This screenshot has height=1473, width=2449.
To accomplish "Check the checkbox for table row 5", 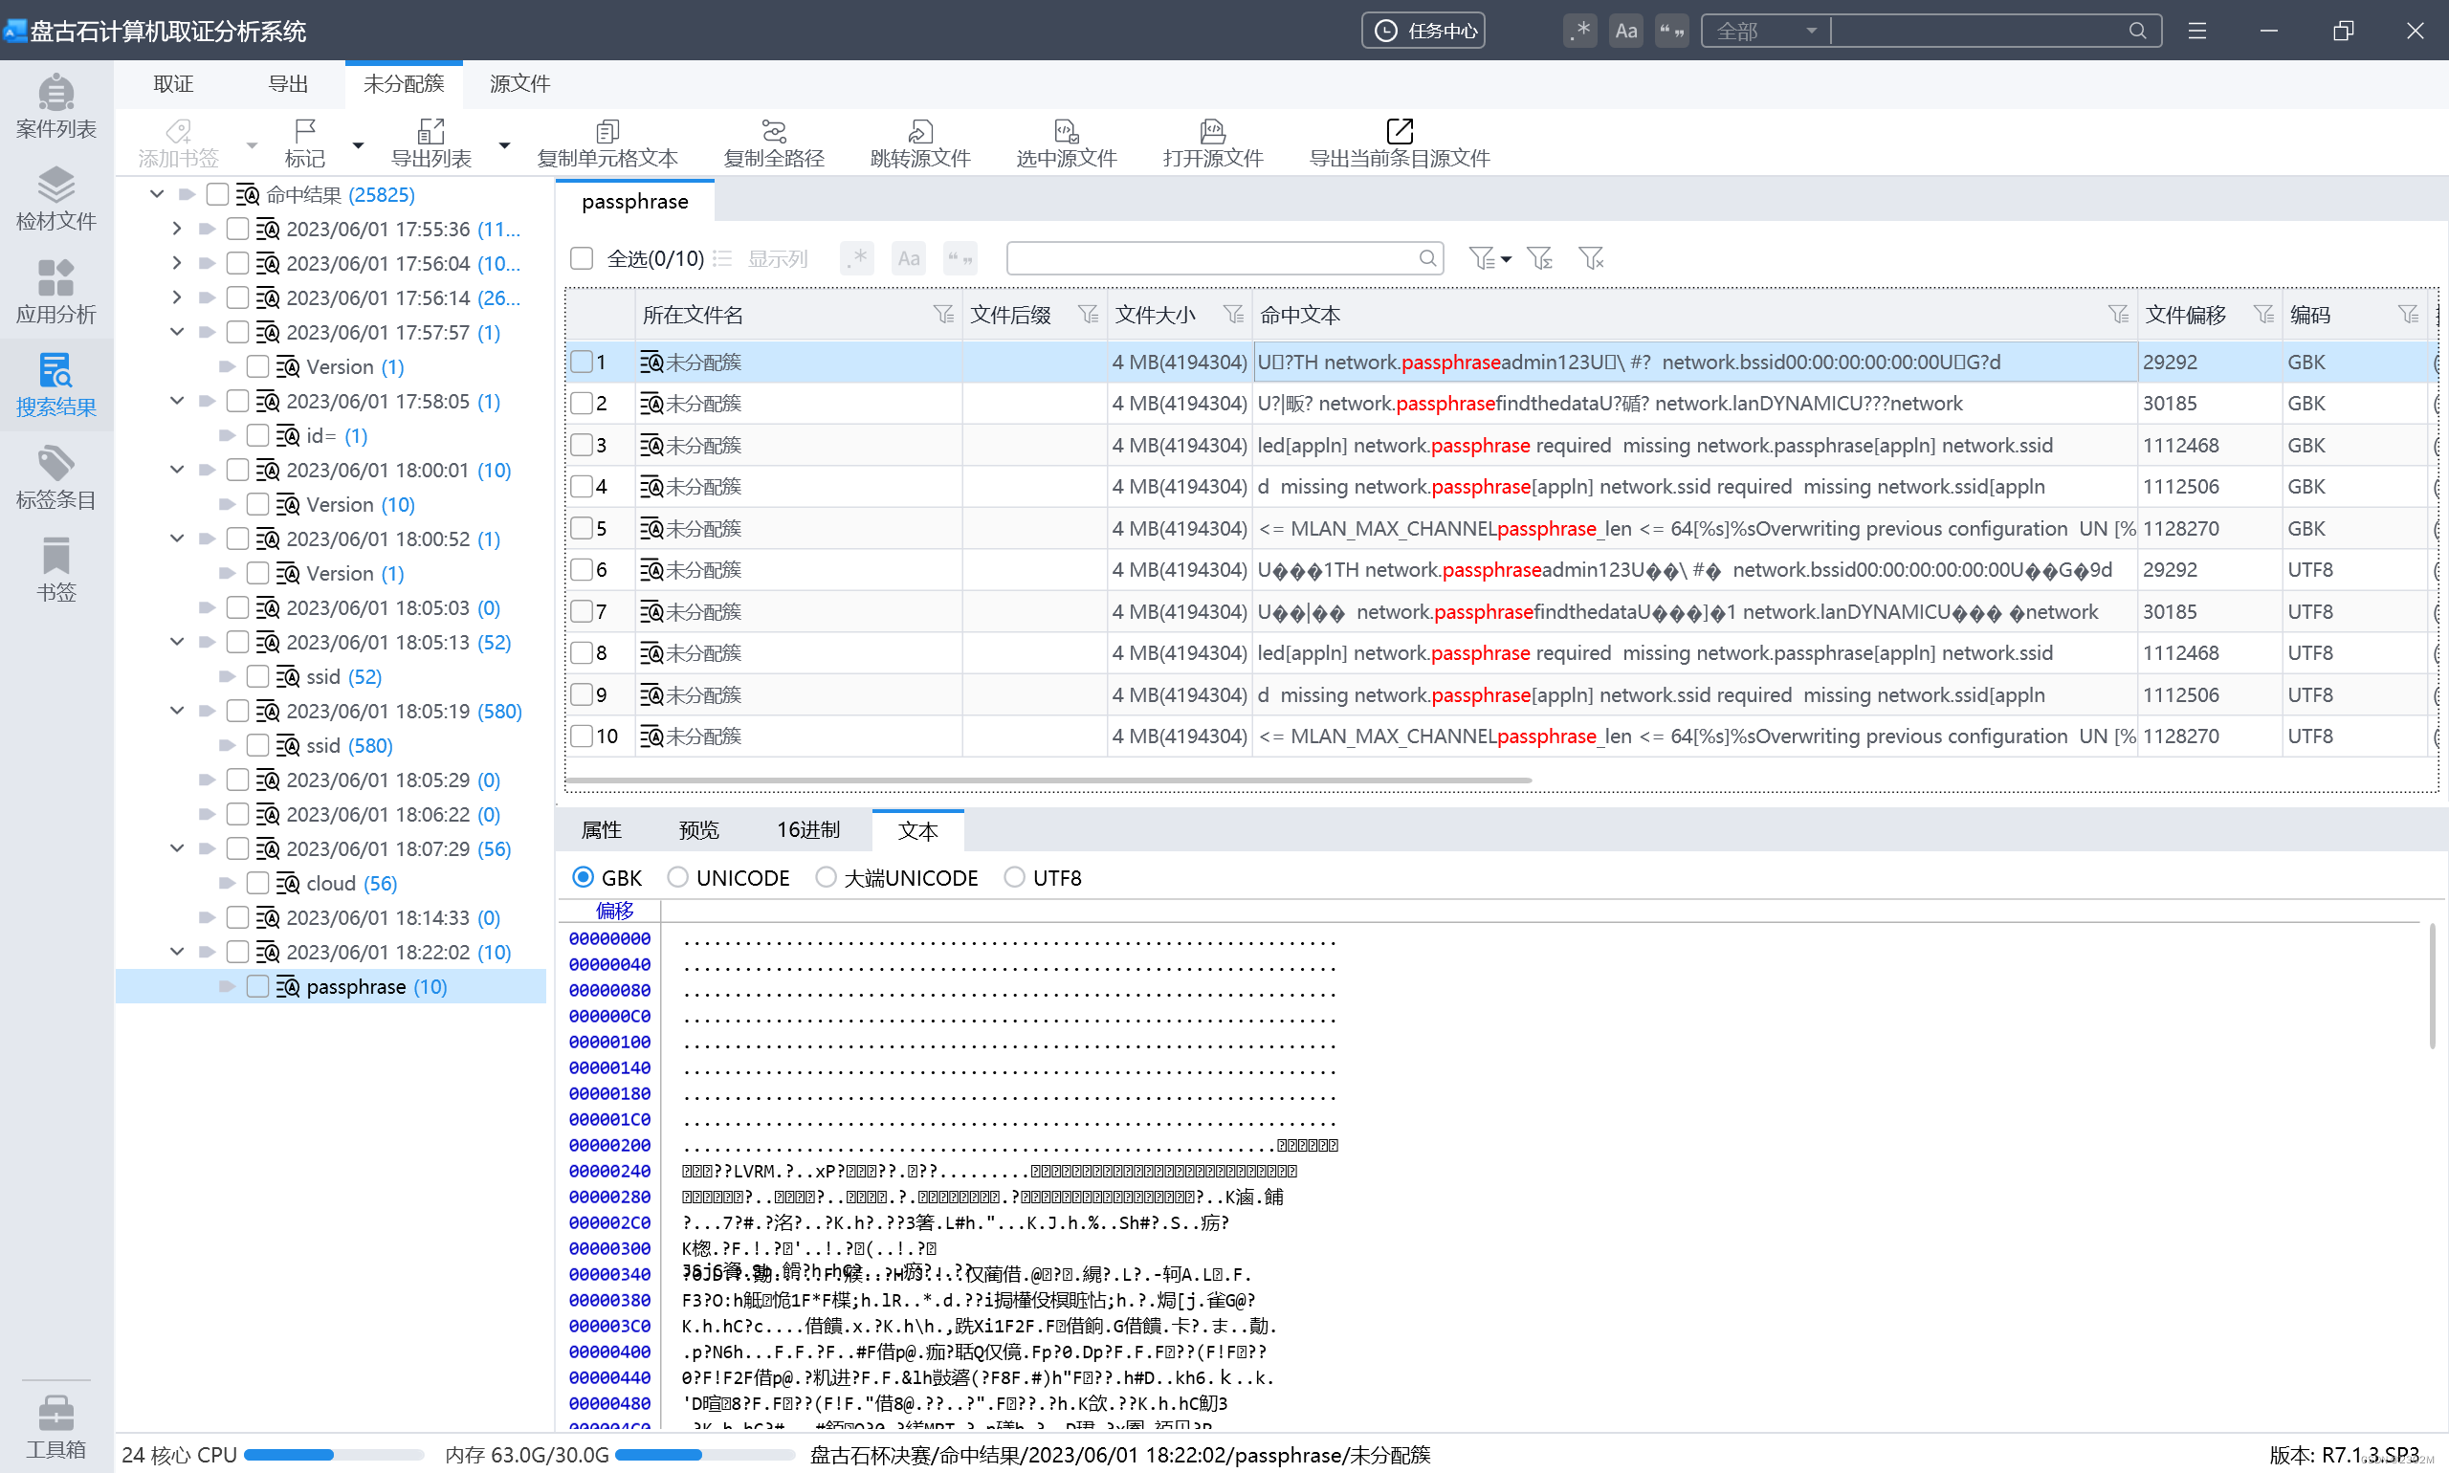I will (x=582, y=528).
